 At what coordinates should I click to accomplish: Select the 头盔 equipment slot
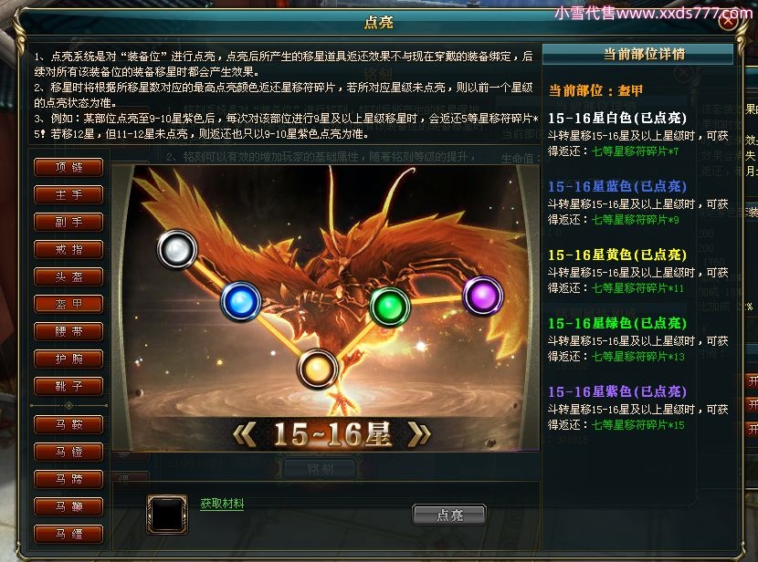coord(68,277)
